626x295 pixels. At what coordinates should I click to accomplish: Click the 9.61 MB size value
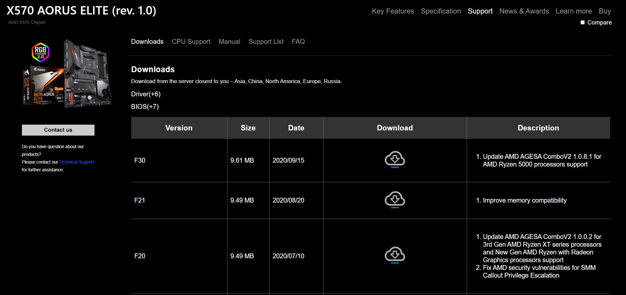[x=242, y=160]
